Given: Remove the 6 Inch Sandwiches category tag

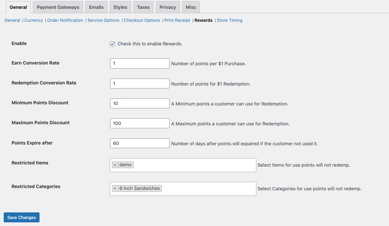Looking at the screenshot, I should (x=115, y=188).
